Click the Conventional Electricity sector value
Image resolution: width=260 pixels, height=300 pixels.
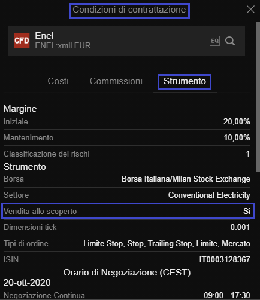tap(209, 195)
